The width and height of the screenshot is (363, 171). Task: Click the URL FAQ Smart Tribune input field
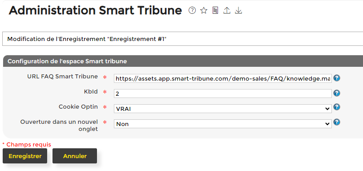223,78
